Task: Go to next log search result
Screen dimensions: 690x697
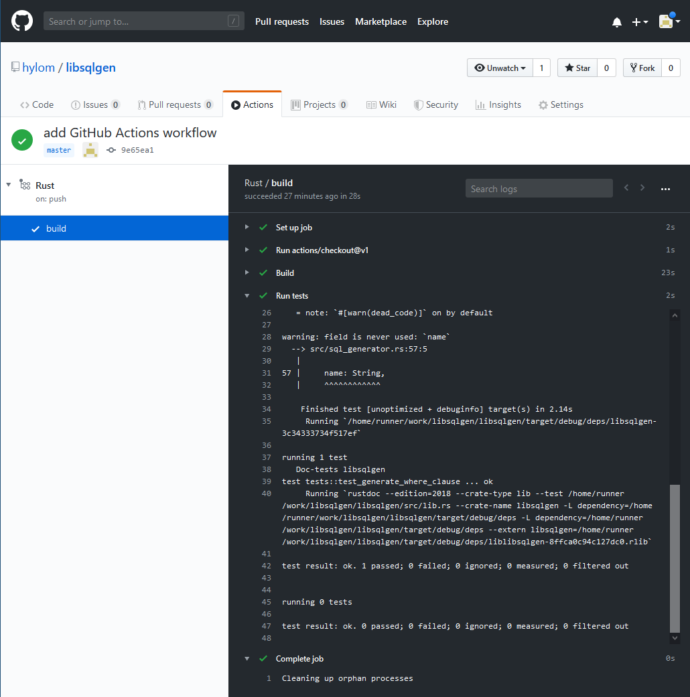Action: (642, 187)
